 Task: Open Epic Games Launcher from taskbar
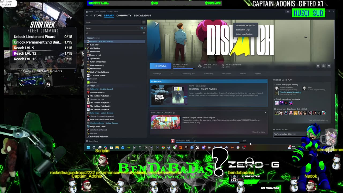click(x=186, y=147)
